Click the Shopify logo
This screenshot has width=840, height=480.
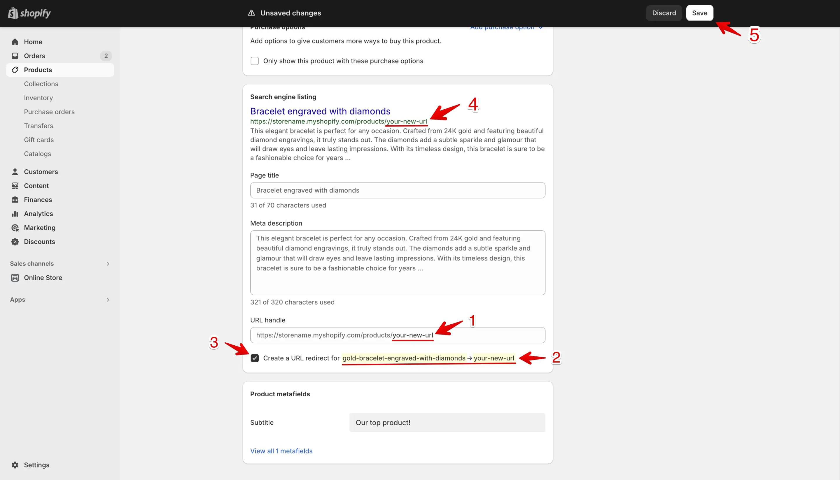click(x=29, y=13)
